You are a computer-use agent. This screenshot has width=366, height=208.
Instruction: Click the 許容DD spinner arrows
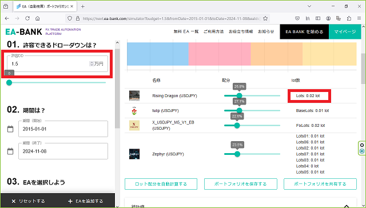(x=91, y=63)
